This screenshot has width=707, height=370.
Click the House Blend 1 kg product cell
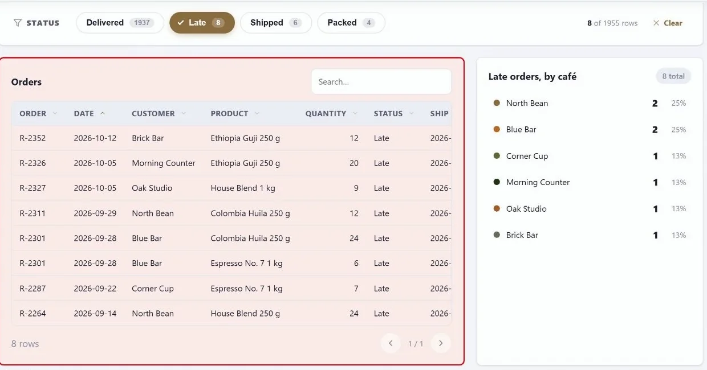click(243, 188)
